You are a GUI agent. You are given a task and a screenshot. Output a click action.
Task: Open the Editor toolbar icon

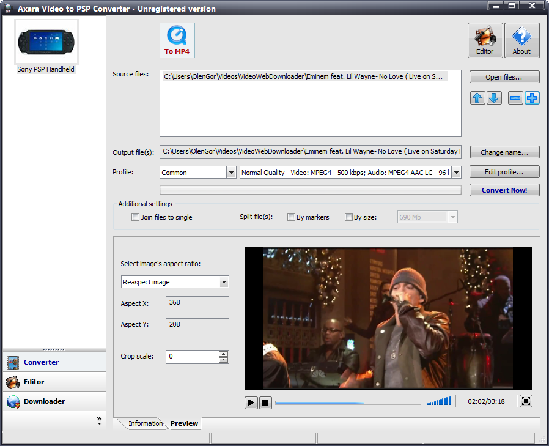485,40
